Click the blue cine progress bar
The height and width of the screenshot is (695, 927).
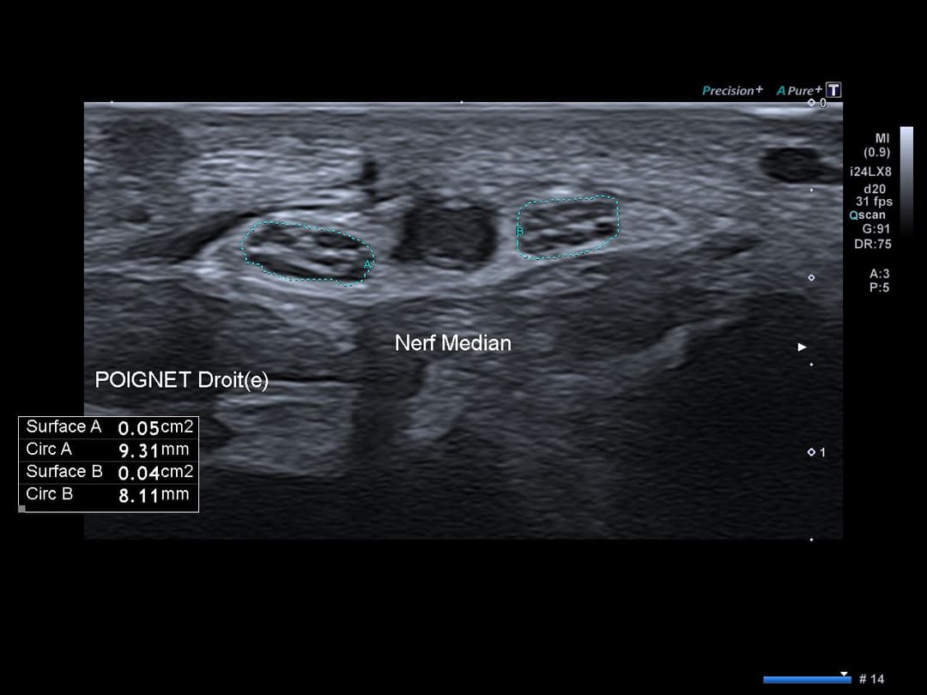pyautogui.click(x=805, y=680)
